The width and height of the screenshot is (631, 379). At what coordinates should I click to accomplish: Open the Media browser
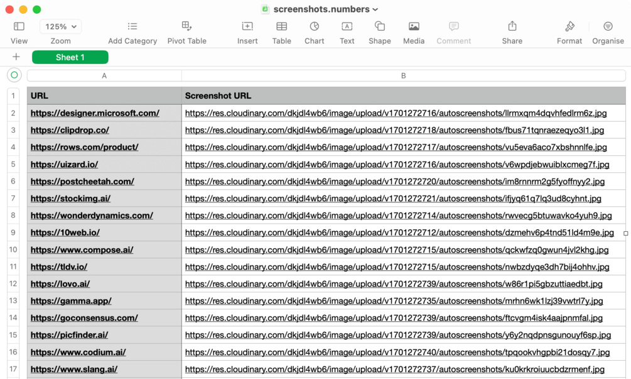(414, 26)
